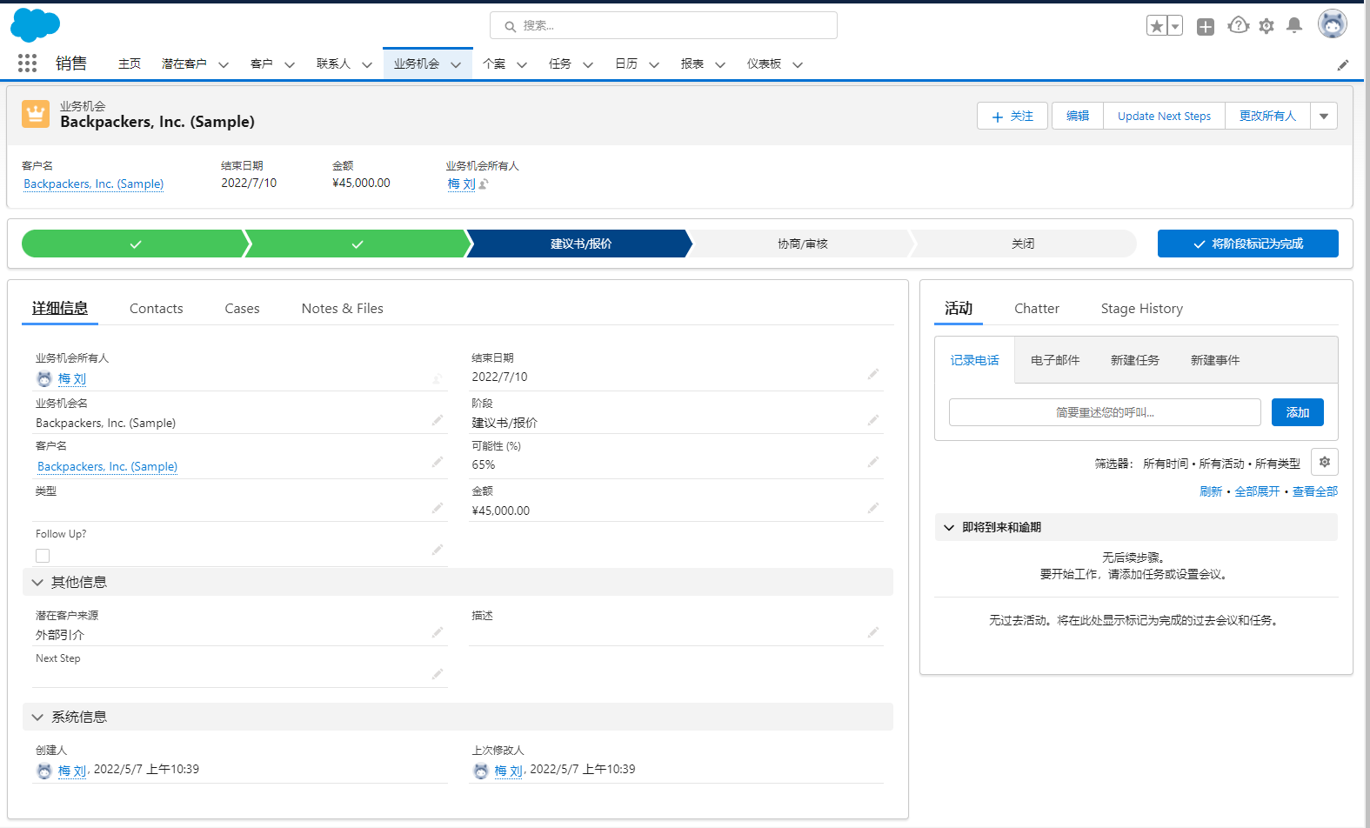Click the 添加 button
1370x828 pixels.
pos(1298,412)
